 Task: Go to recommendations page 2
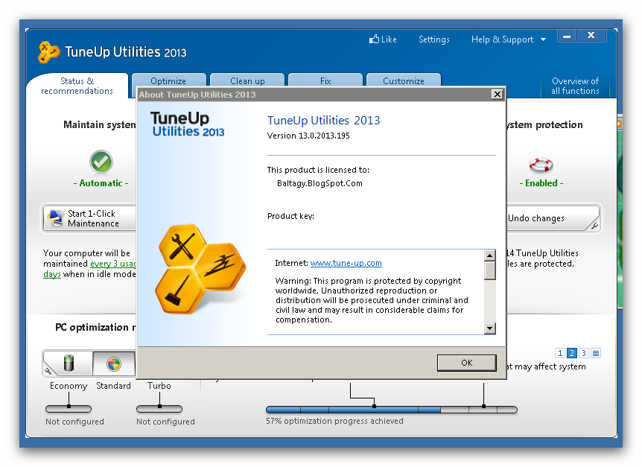pos(572,353)
